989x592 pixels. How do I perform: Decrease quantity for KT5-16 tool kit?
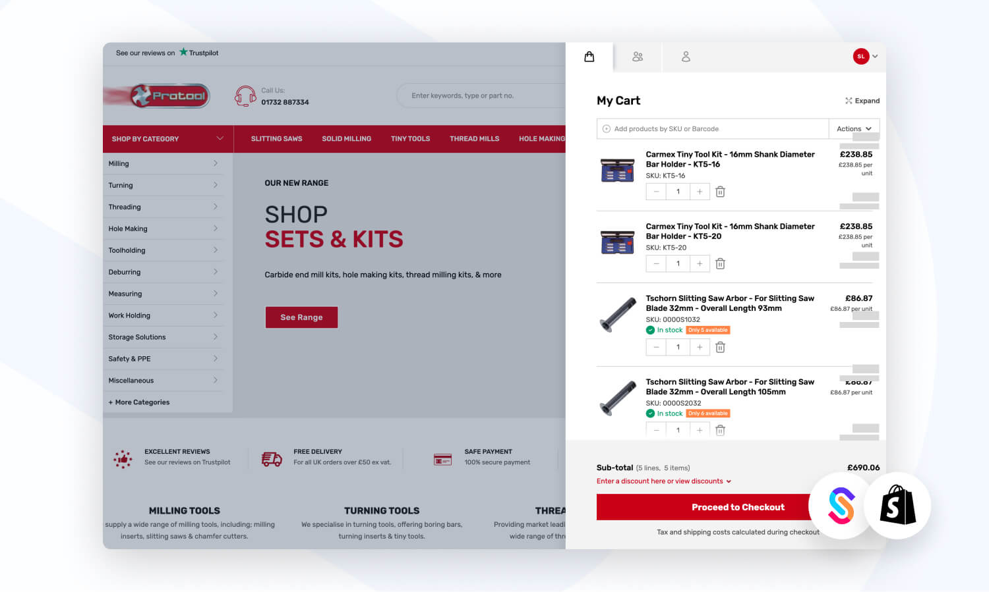656,192
